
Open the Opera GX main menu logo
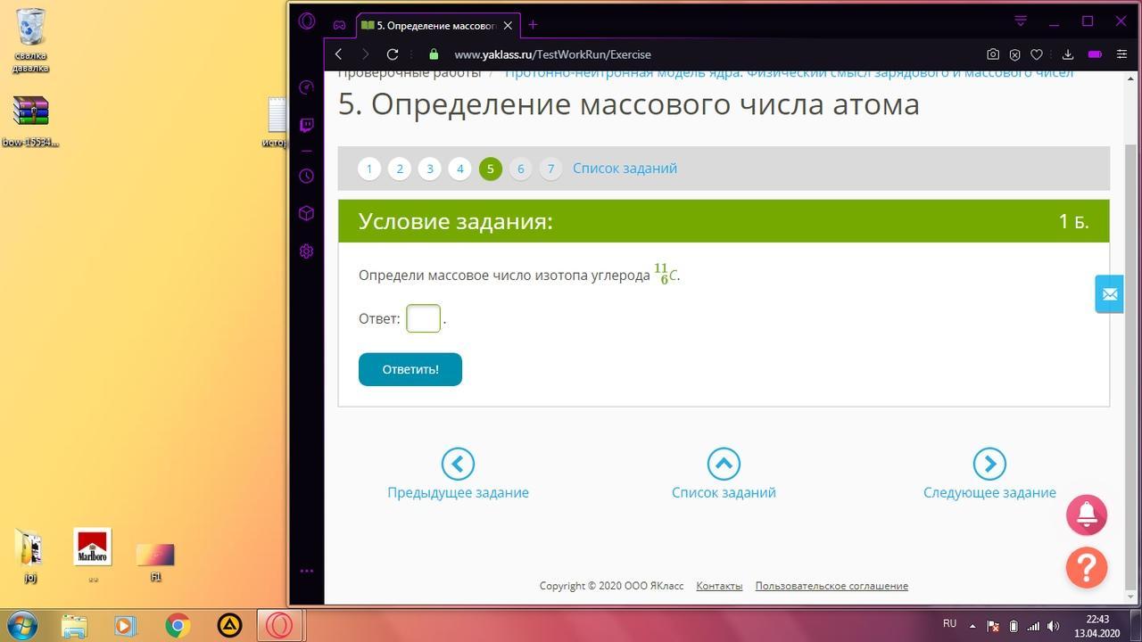307,21
